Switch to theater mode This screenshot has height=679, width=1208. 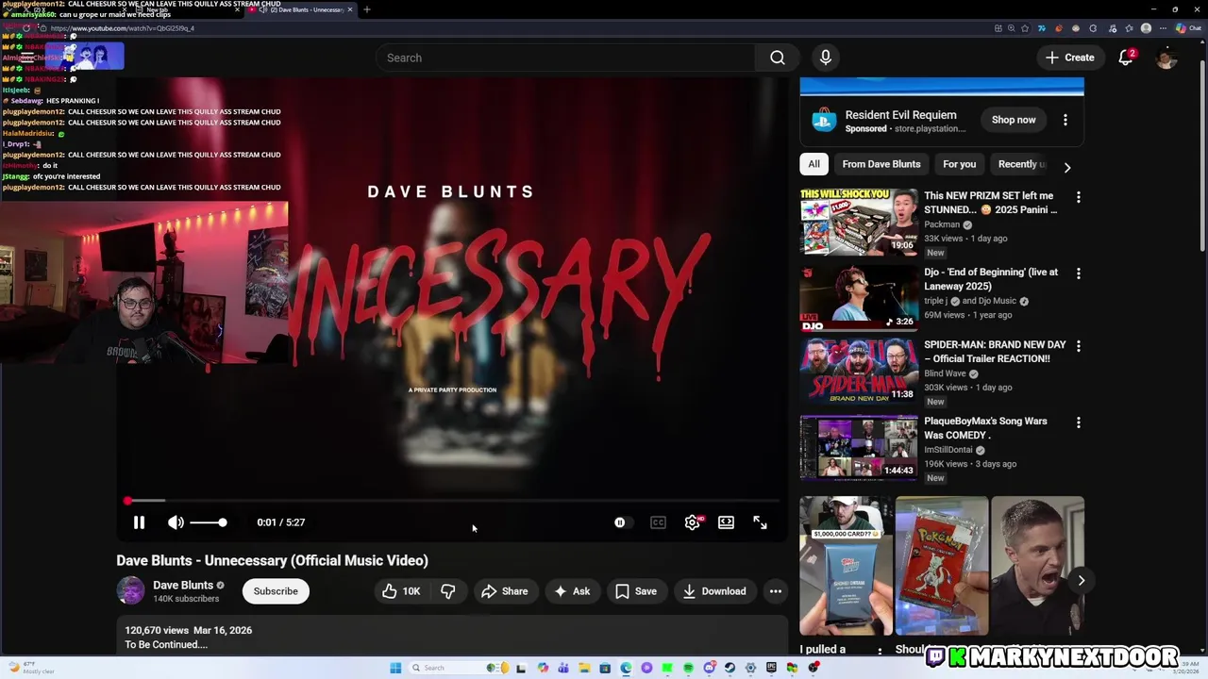pos(726,522)
